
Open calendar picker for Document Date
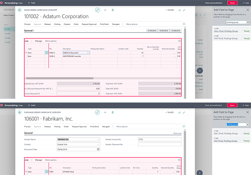pyautogui.click(x=98, y=149)
